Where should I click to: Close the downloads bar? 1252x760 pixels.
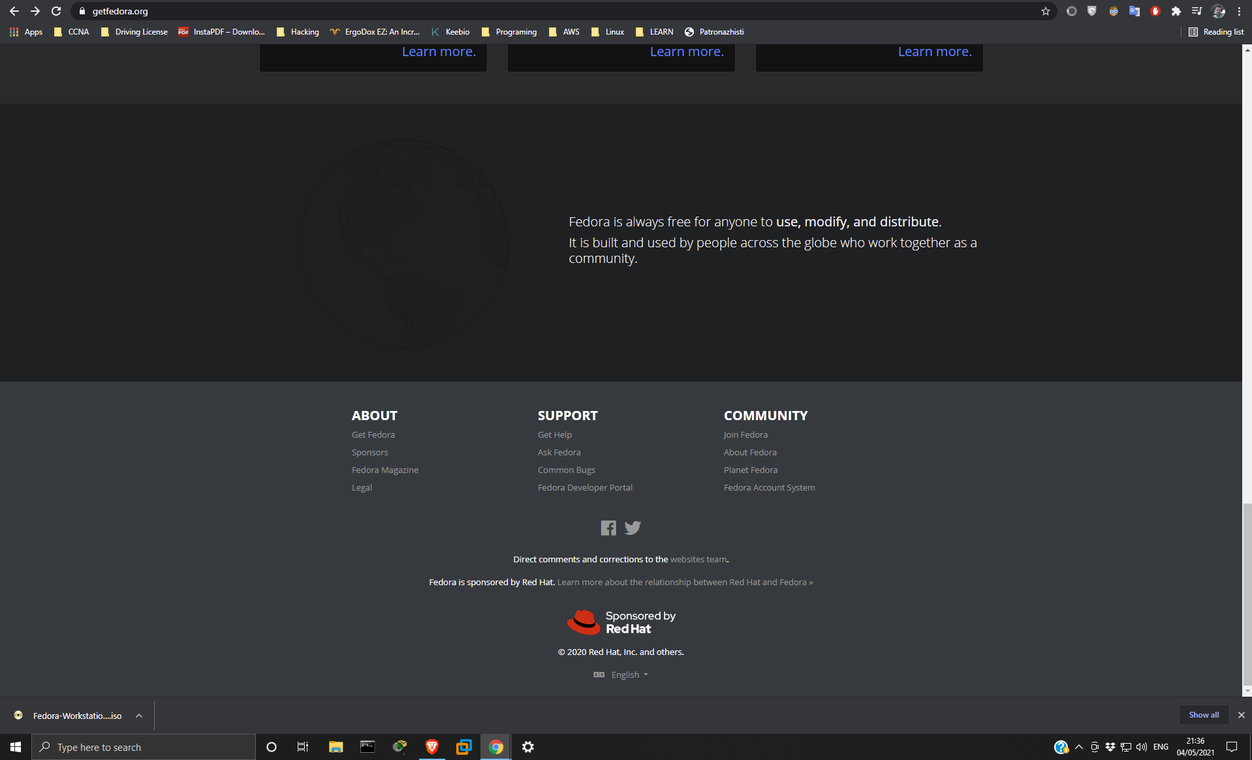[1242, 715]
